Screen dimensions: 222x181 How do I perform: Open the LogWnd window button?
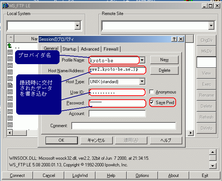tap(80, 176)
